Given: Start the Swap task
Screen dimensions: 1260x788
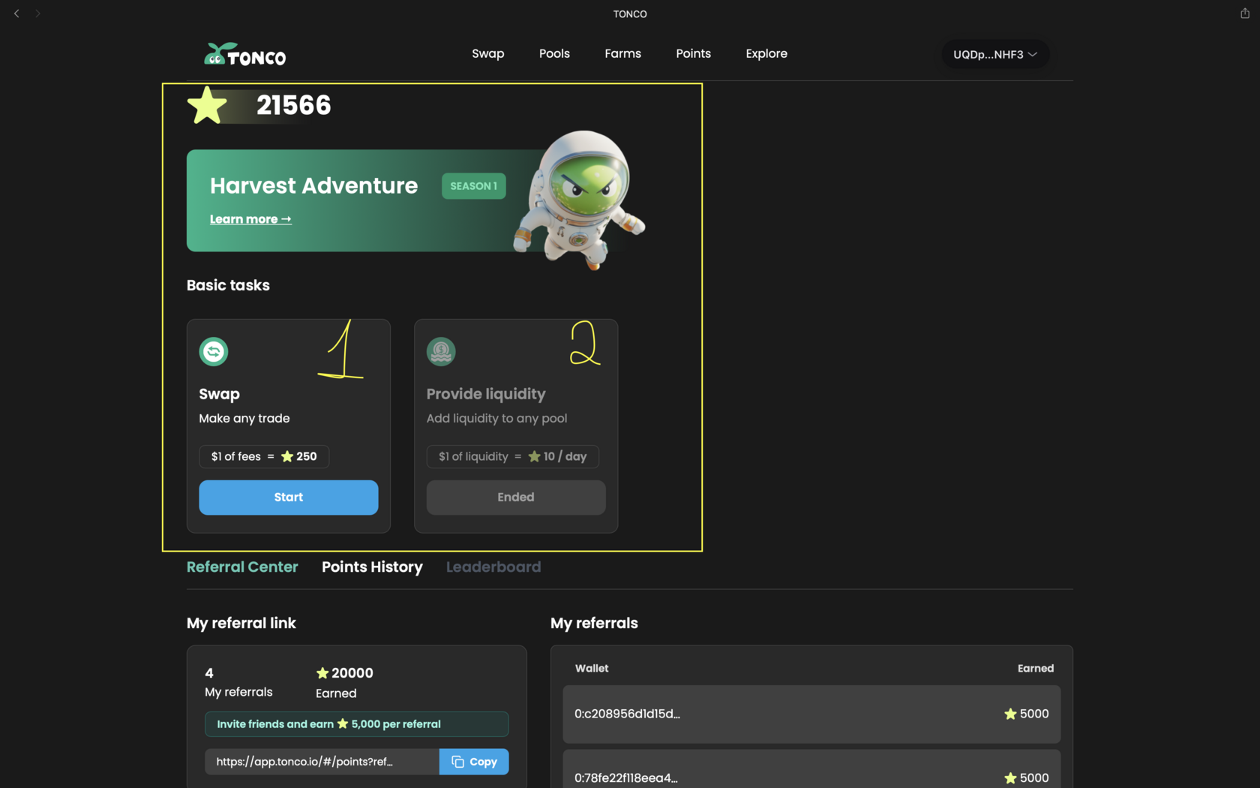Looking at the screenshot, I should click(x=289, y=498).
